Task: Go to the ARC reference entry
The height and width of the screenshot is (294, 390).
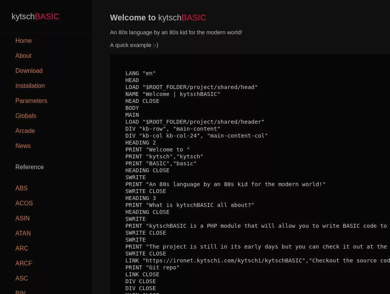Action: [22, 248]
